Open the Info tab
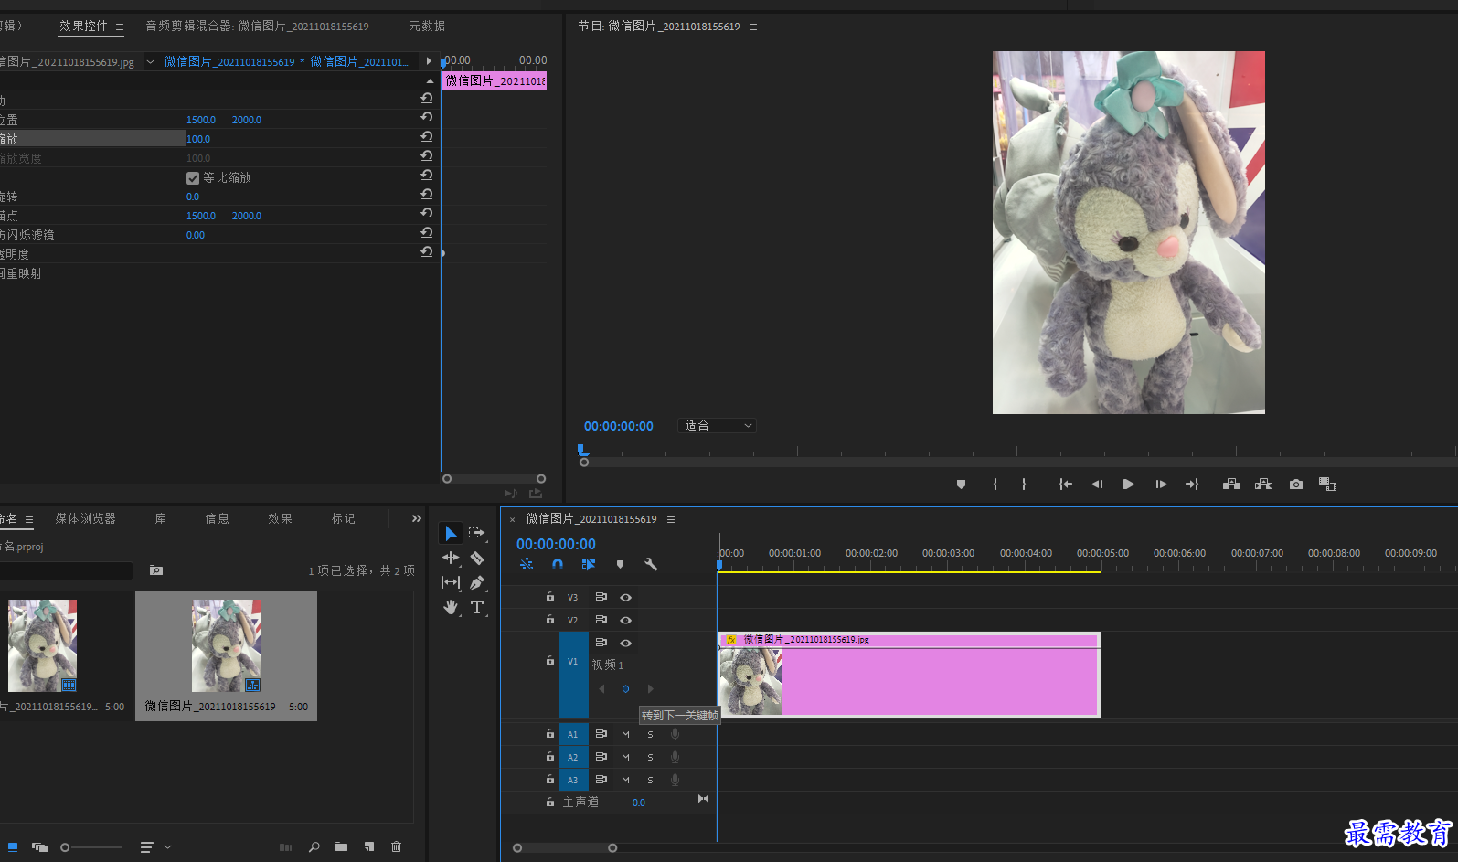Viewport: 1458px width, 862px height. click(x=218, y=518)
